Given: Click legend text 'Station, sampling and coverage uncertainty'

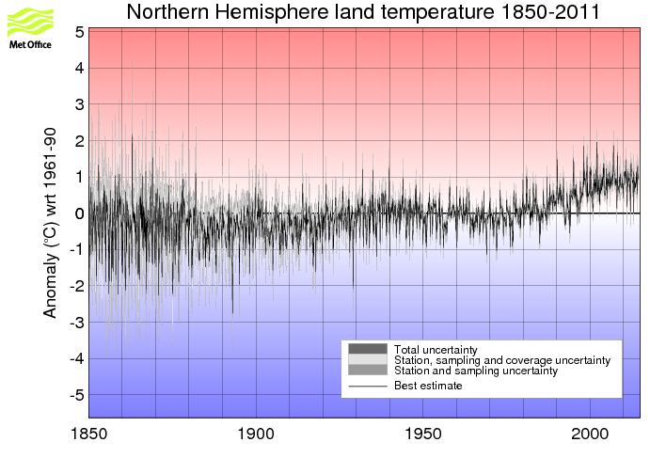Looking at the screenshot, I should (502, 360).
